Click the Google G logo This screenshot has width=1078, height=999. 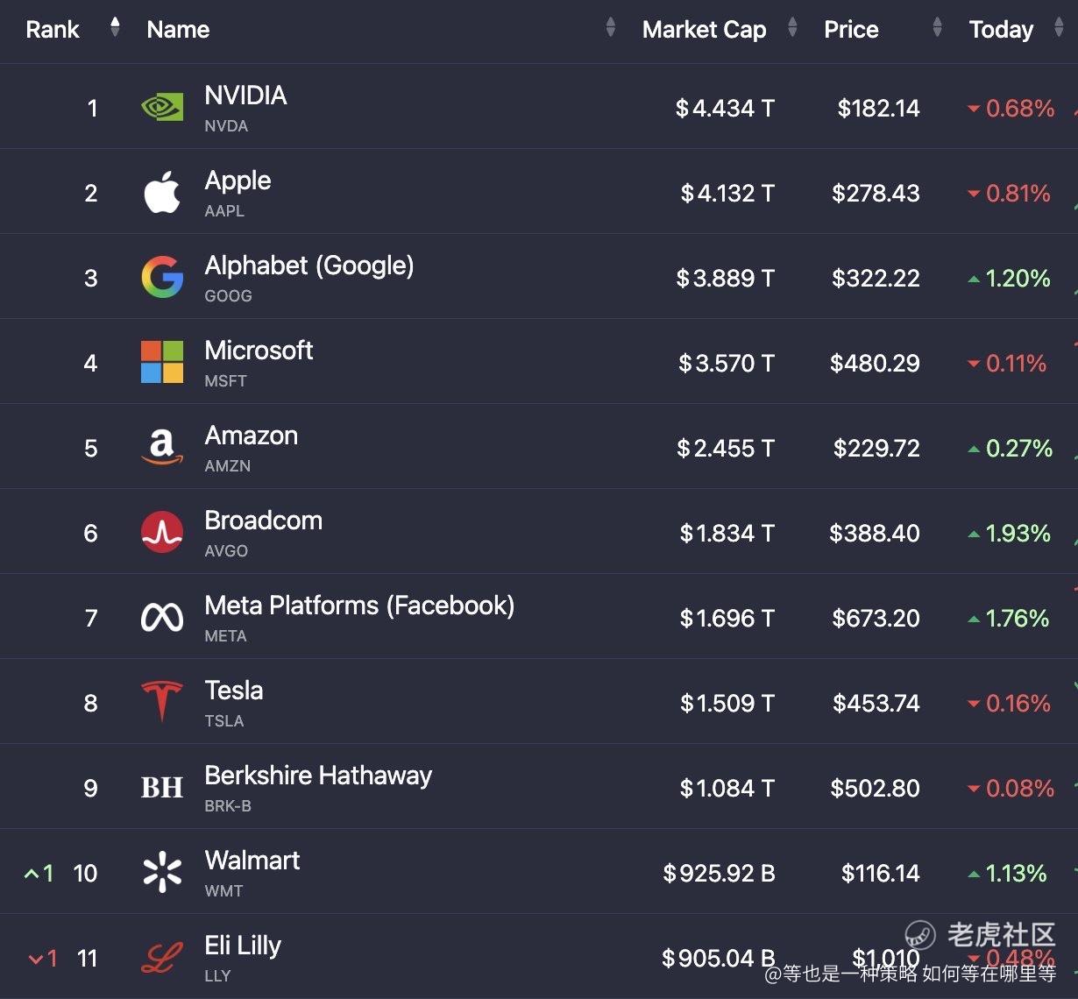[162, 278]
